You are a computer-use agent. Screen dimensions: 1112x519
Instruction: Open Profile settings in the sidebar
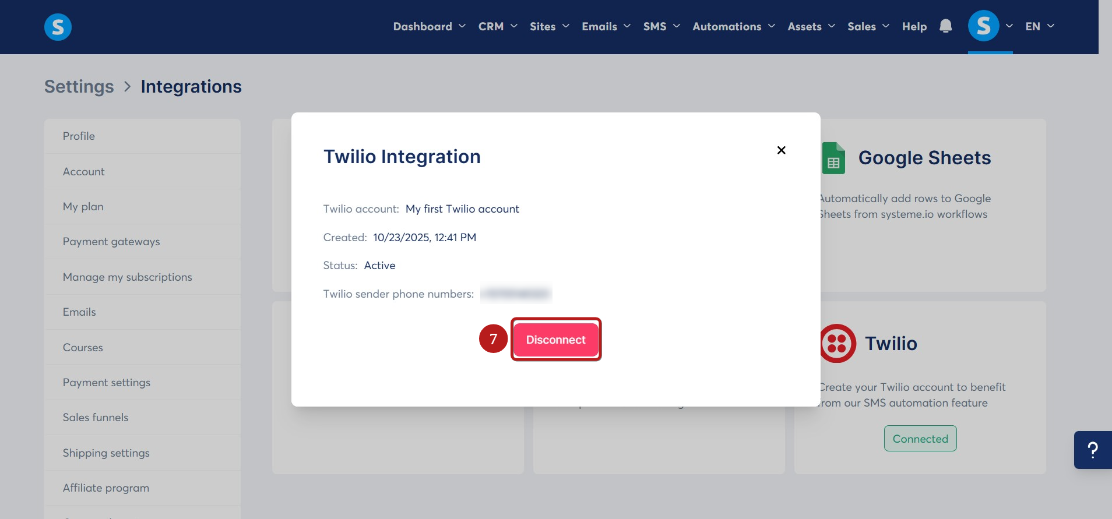pyautogui.click(x=142, y=136)
